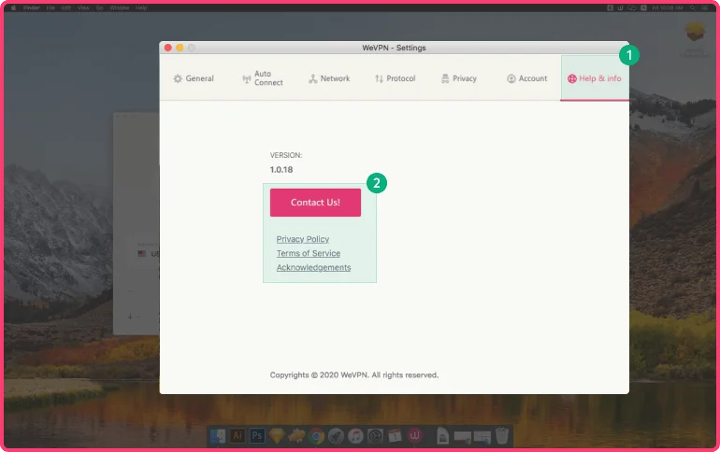This screenshot has height=452, width=720.
Task: Click the Protocol tab's arrows icon
Action: 379,79
